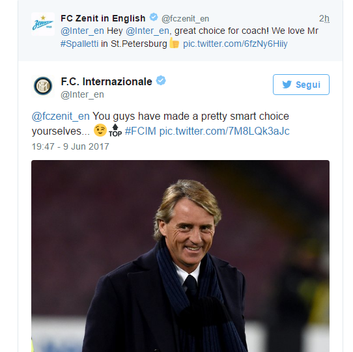
Task: Open the @fczenit_en handle in header
Action: click(185, 19)
